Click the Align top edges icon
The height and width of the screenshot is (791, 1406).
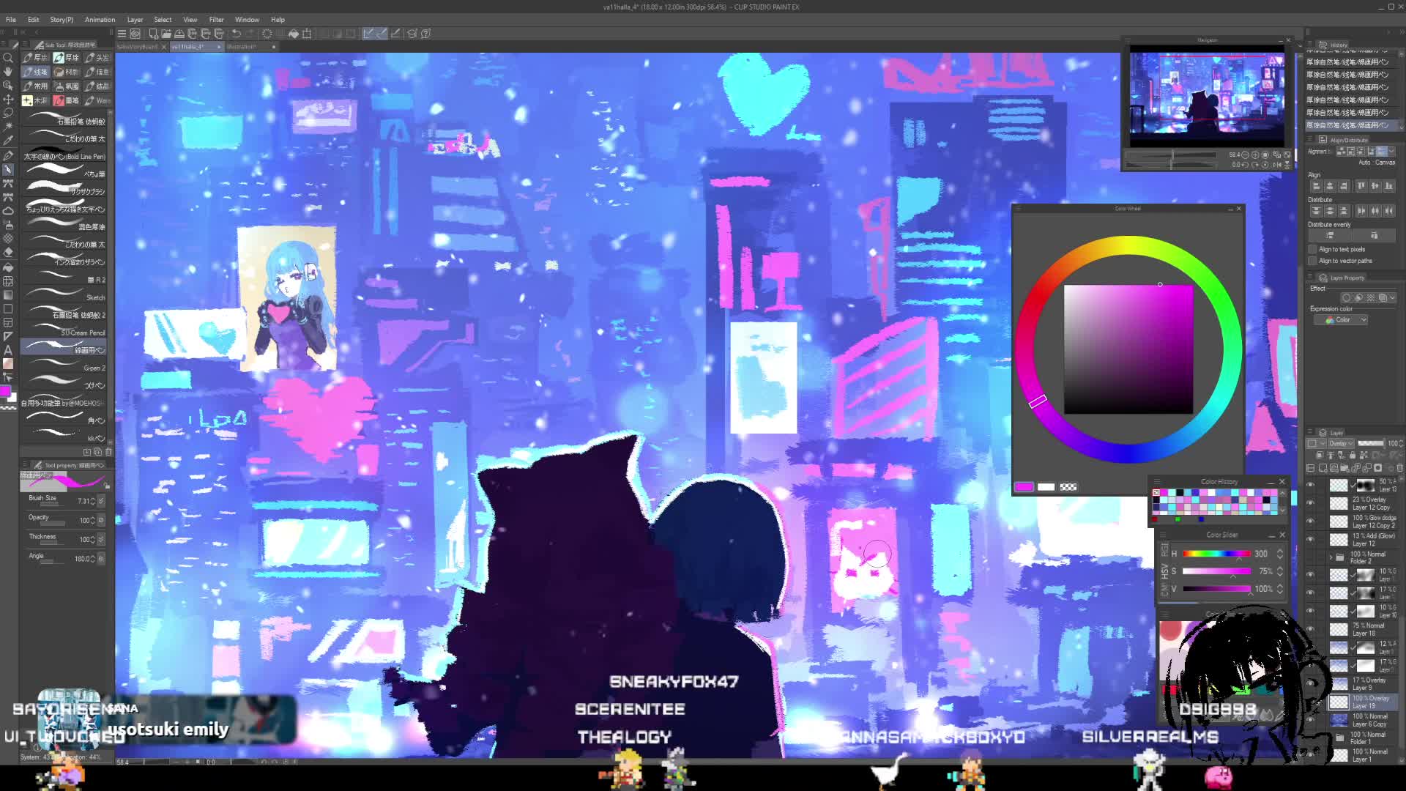pyautogui.click(x=1361, y=186)
